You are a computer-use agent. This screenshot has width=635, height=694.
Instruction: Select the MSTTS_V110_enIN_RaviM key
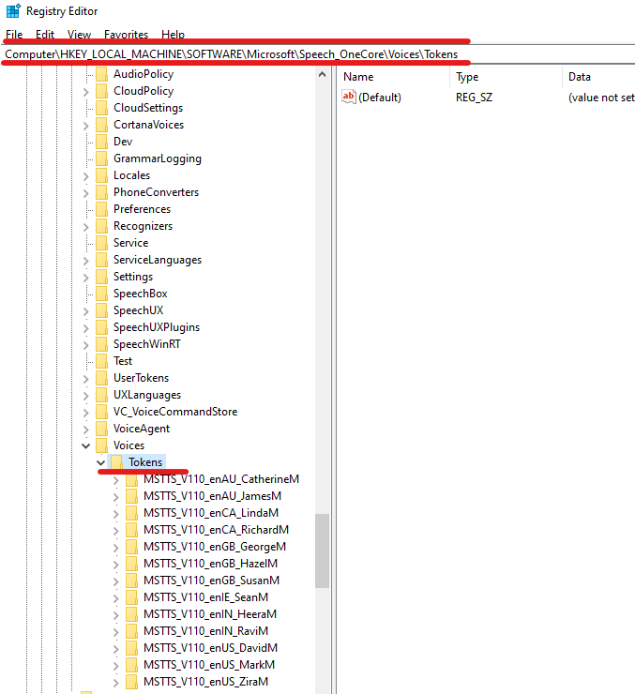coord(205,631)
